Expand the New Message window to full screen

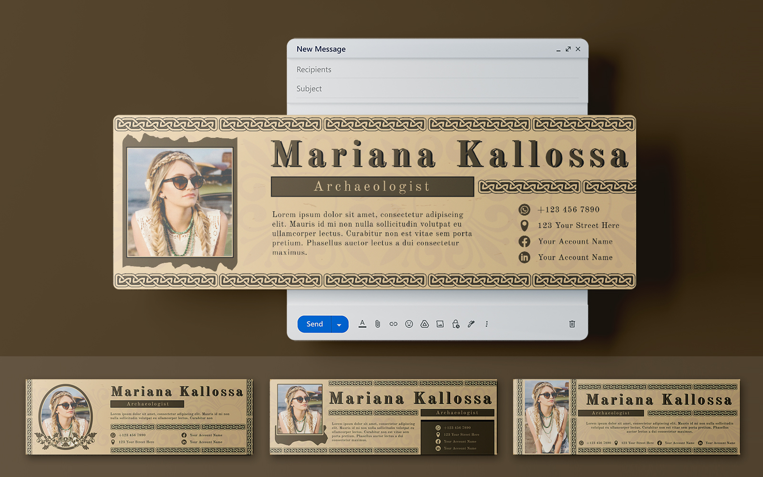point(568,49)
